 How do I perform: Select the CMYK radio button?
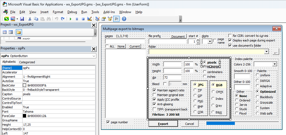(x=213, y=92)
